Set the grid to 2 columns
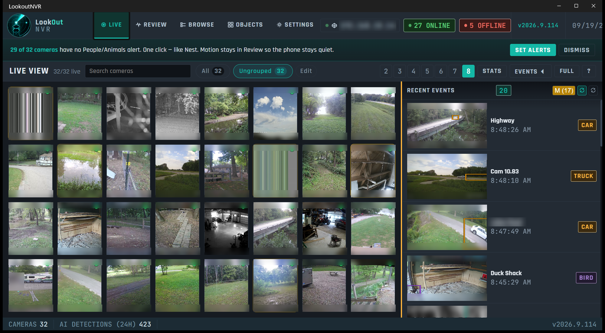This screenshot has height=333, width=605. [386, 71]
